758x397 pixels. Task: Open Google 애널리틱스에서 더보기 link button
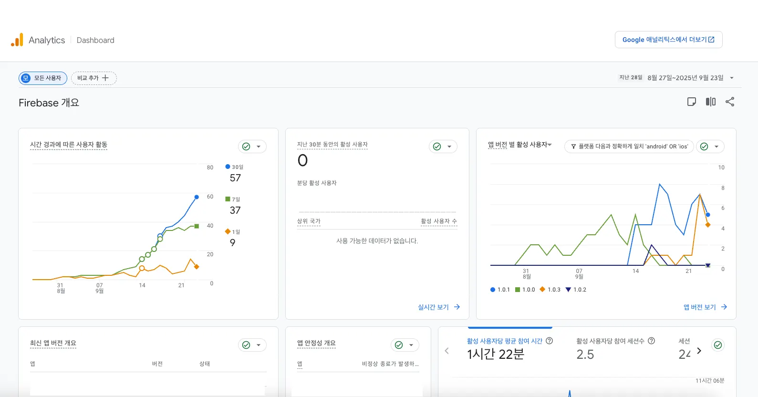668,40
